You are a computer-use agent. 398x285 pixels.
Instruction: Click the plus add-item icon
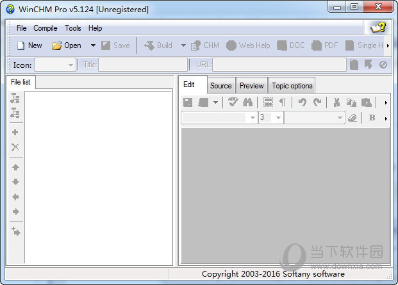pos(15,132)
